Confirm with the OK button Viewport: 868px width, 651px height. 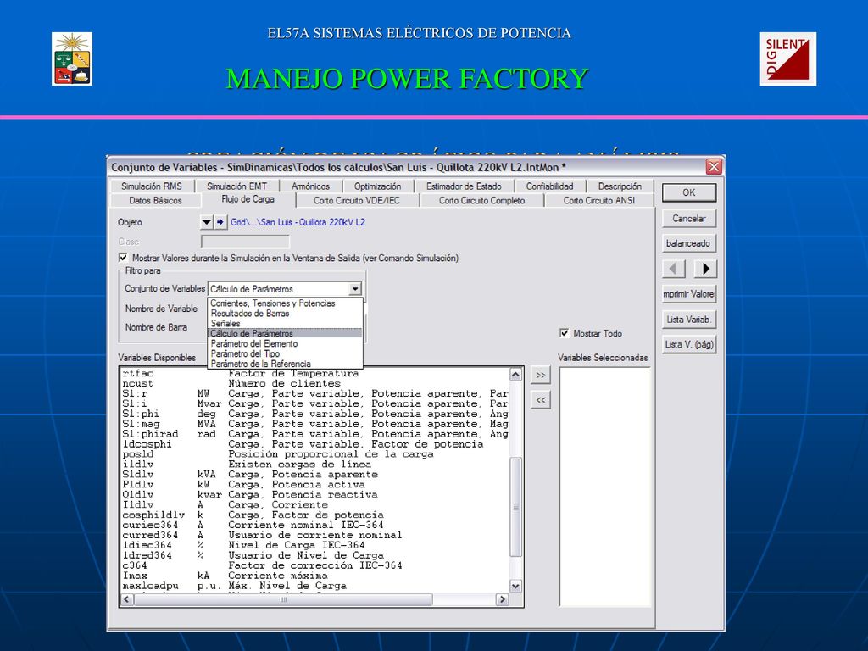[688, 192]
